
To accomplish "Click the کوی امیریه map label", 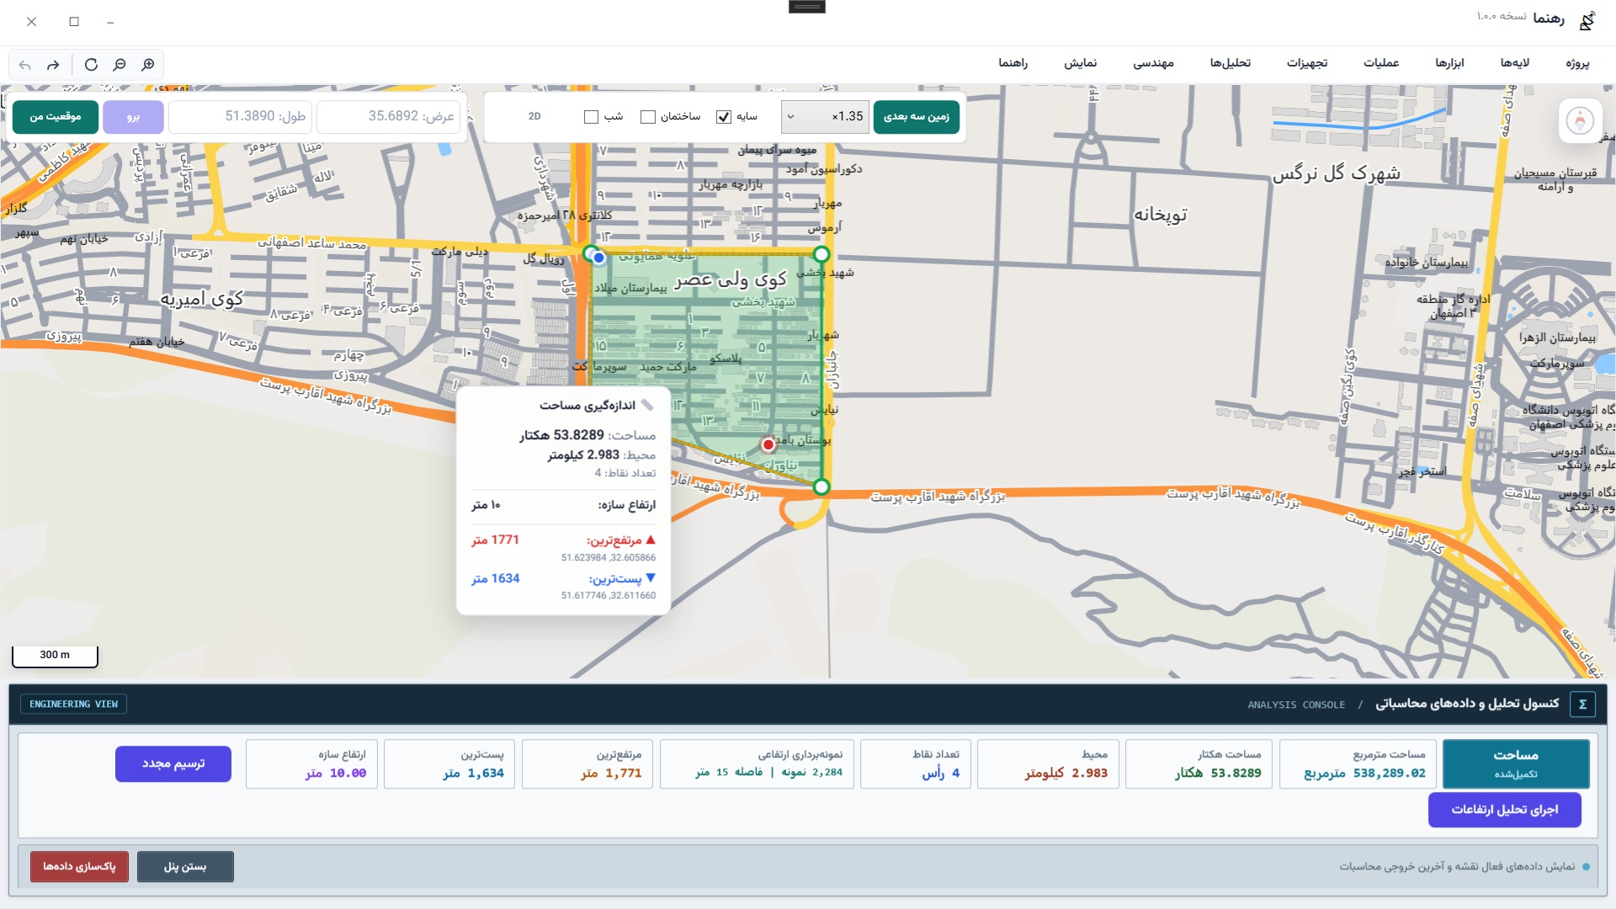I will coord(202,299).
